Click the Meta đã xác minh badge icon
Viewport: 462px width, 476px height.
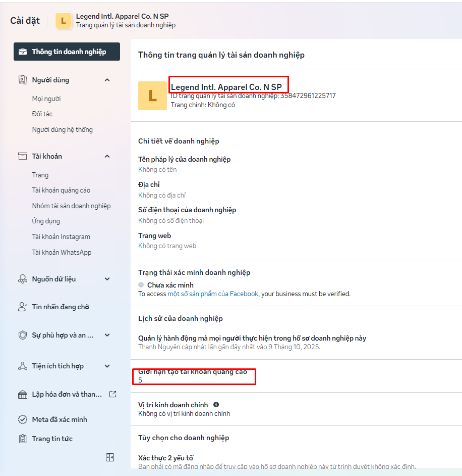[22, 419]
